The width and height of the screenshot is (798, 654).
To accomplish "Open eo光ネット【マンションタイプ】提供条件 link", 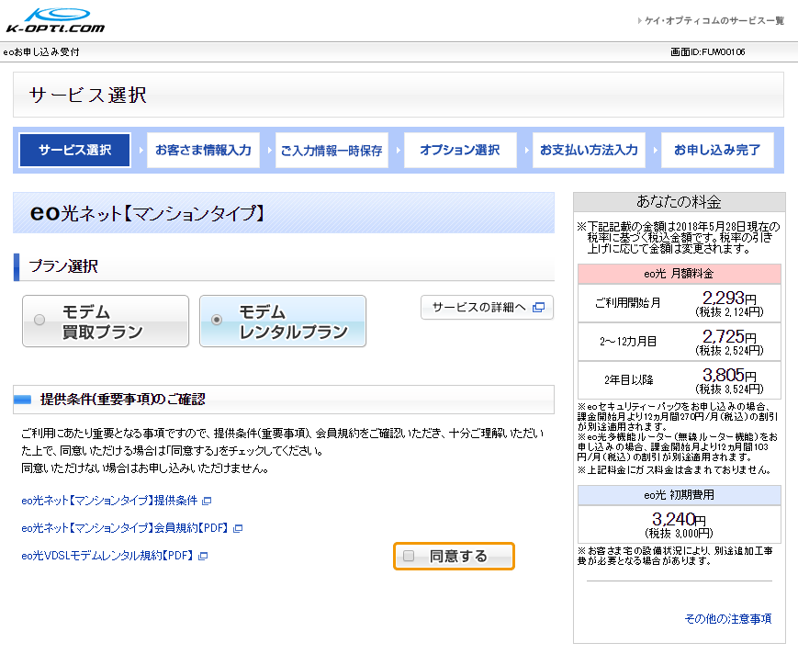I will click(109, 501).
